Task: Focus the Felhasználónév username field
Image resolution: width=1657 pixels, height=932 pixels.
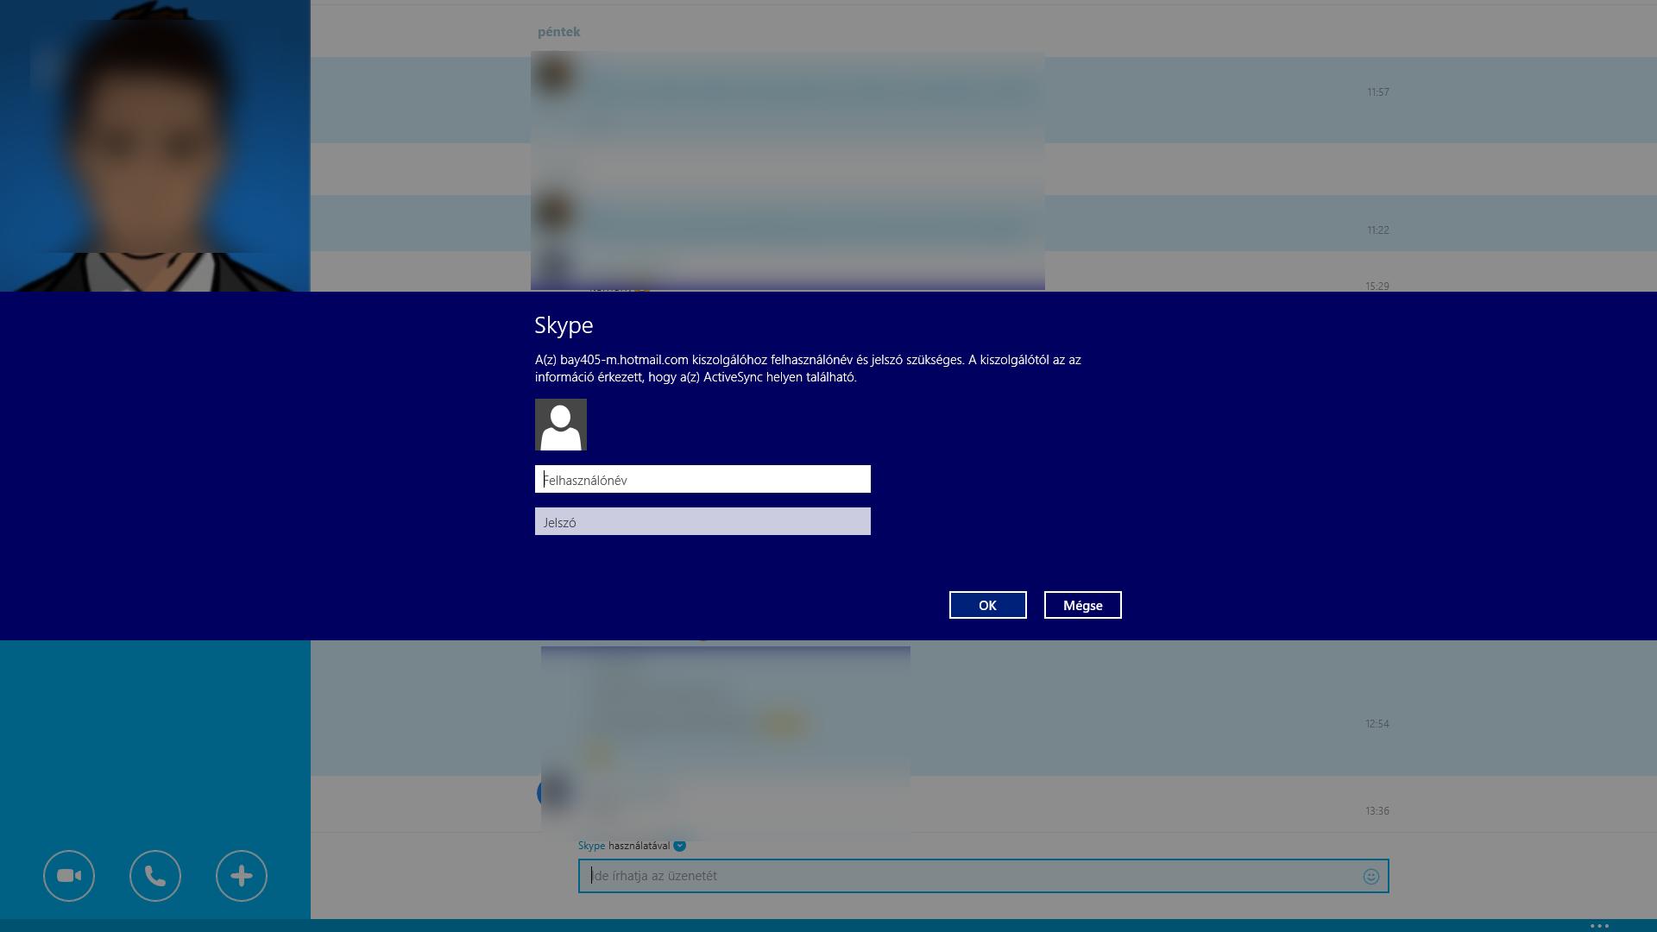Action: (702, 480)
